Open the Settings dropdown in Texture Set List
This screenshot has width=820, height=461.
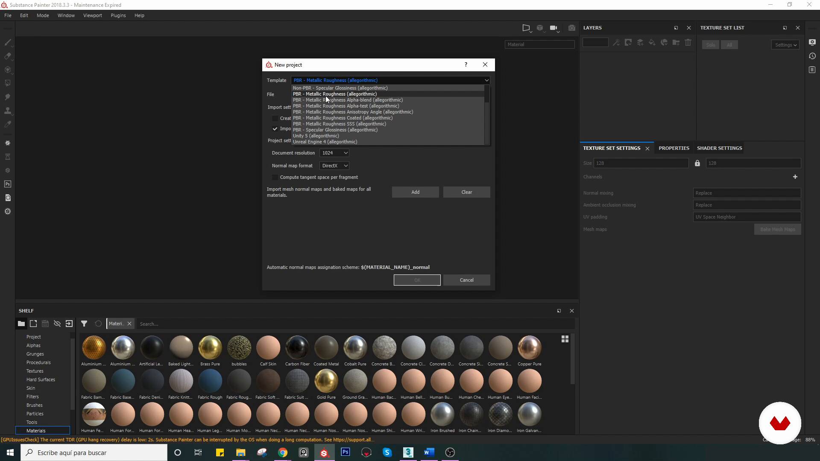(x=785, y=45)
